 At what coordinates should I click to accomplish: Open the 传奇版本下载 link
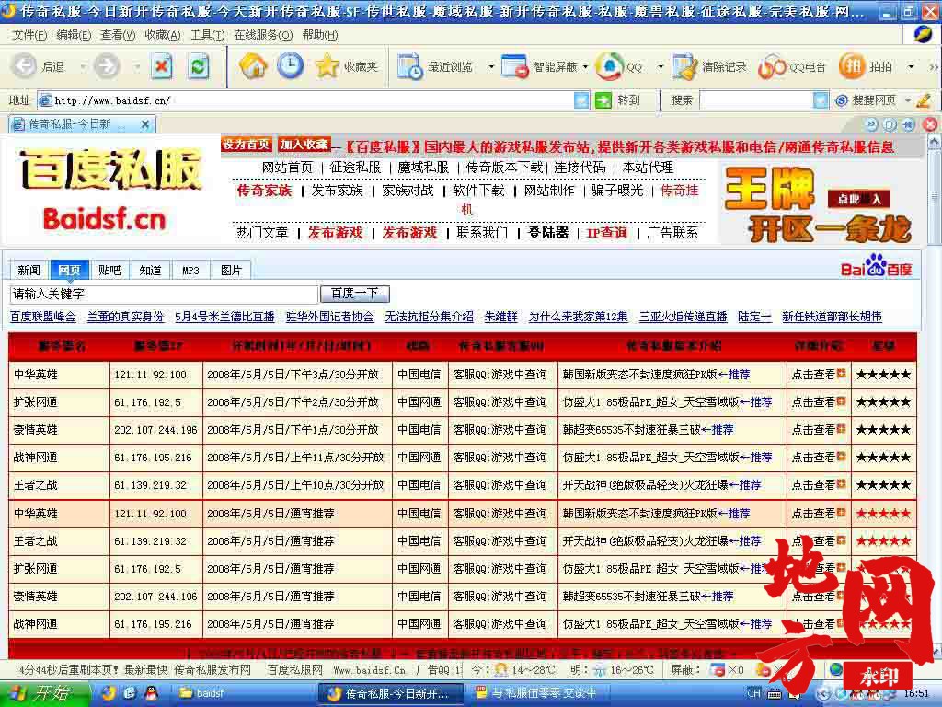coord(504,168)
